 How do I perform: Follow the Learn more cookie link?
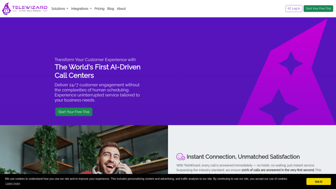coord(13,184)
